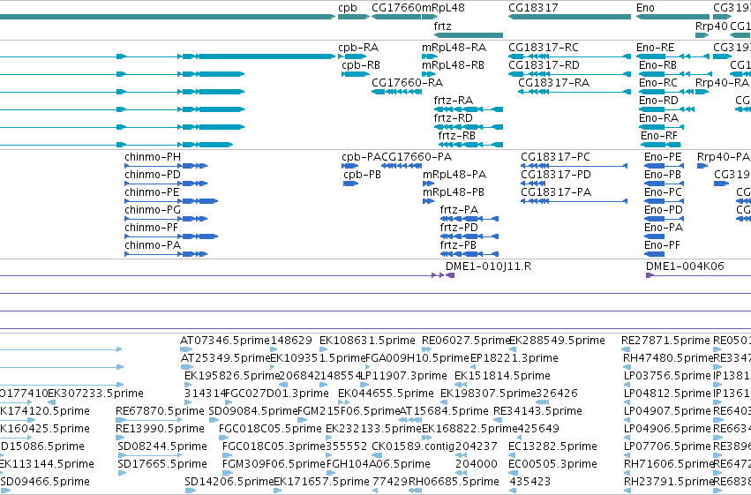Click the mRpL48-RA transcript label
The image size is (751, 495).
[x=454, y=48]
